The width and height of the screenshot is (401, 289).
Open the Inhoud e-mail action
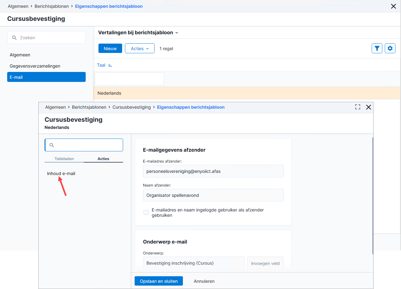61,173
